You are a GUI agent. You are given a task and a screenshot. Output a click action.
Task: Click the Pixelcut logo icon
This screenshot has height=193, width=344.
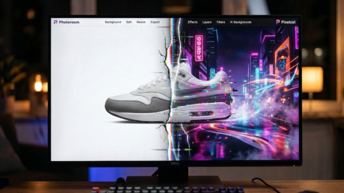pos(277,22)
